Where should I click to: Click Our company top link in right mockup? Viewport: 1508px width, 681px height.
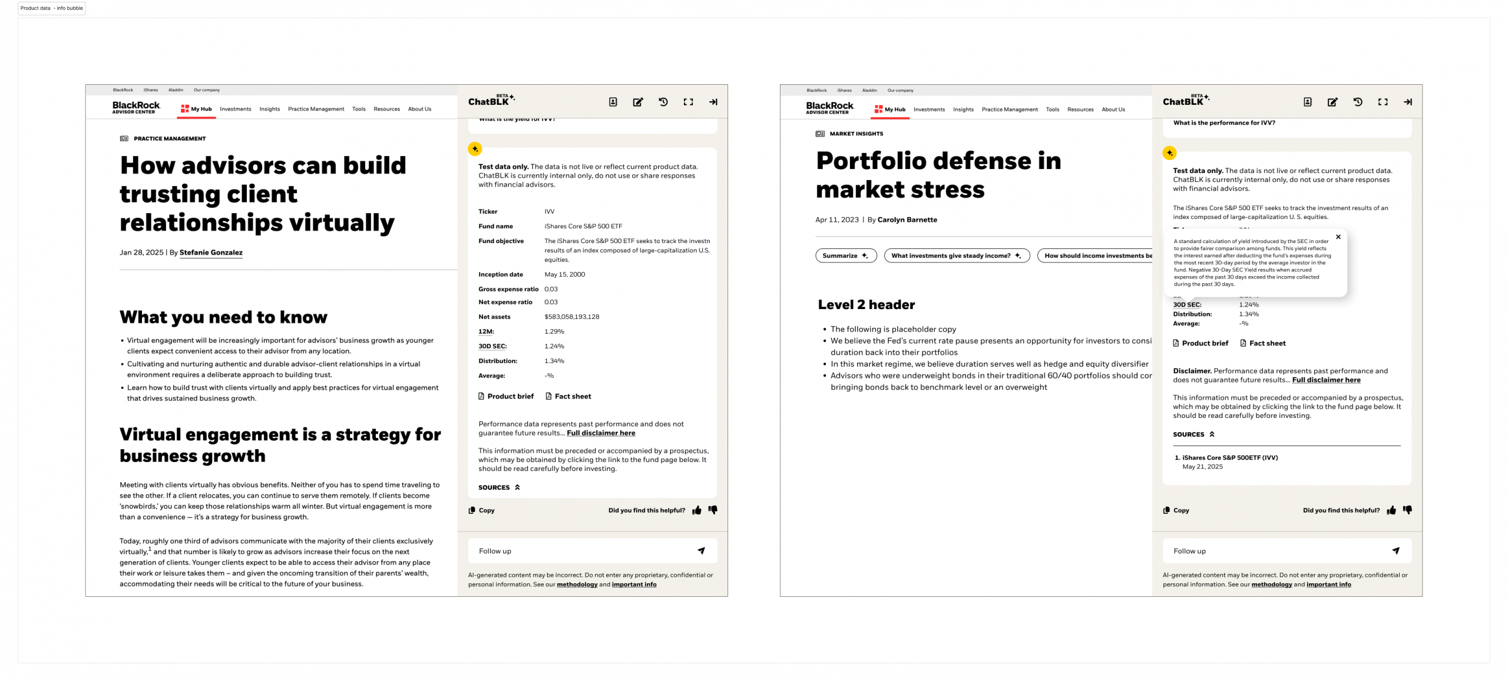(x=900, y=91)
